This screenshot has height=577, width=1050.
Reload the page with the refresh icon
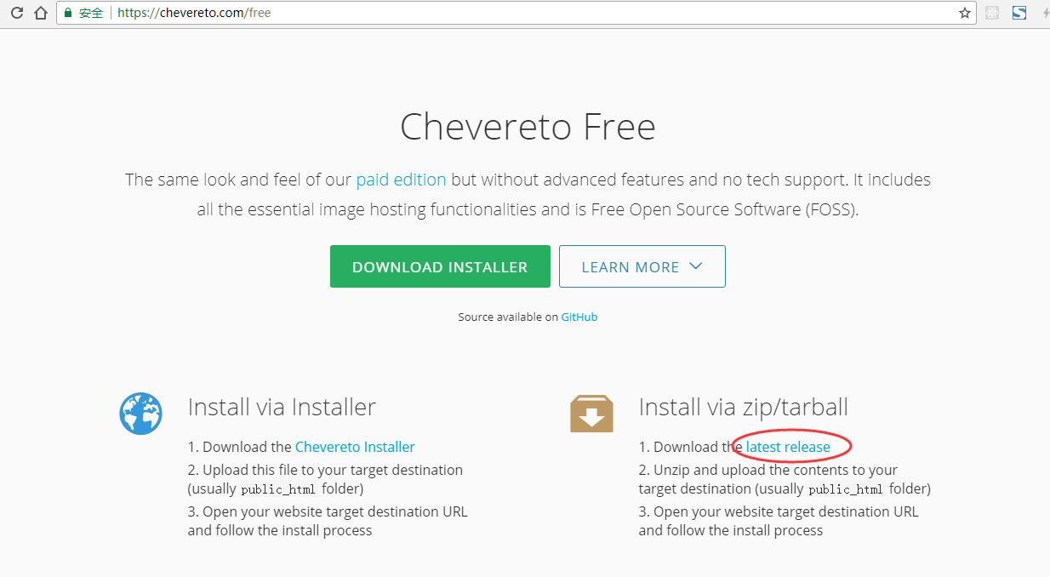click(16, 14)
